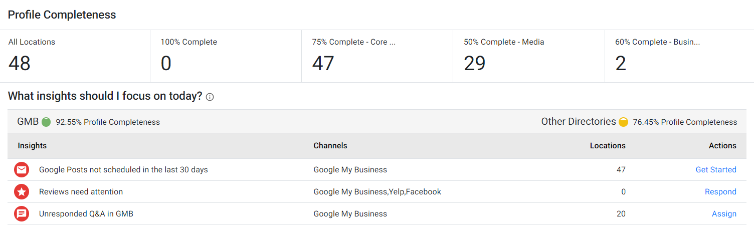Select the 100% Complete card

226,56
